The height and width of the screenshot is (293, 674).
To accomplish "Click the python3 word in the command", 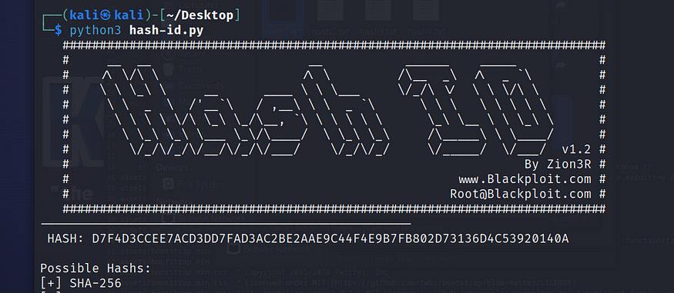I will click(x=96, y=31).
